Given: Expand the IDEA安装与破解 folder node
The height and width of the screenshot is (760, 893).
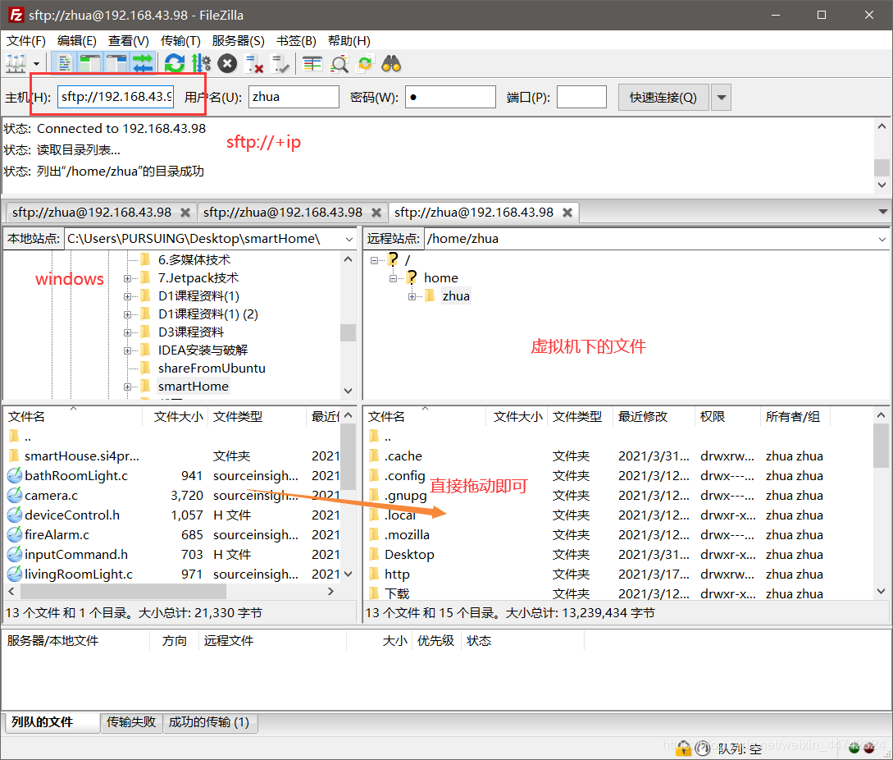Looking at the screenshot, I should click(x=128, y=350).
